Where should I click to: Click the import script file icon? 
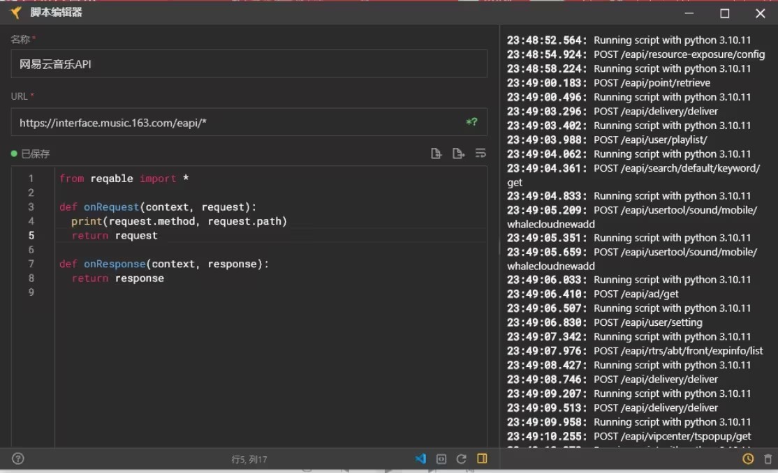coord(436,153)
